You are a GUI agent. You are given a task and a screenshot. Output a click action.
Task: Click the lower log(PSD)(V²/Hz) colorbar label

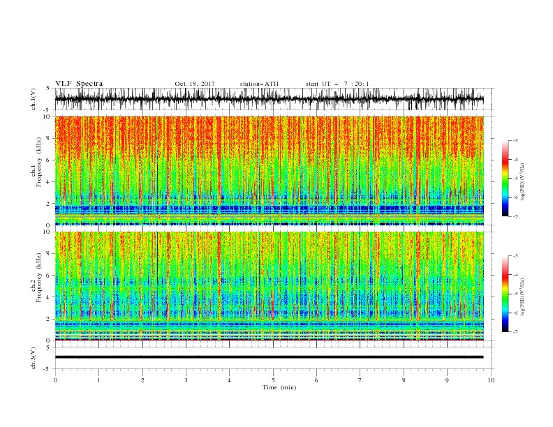(x=523, y=297)
